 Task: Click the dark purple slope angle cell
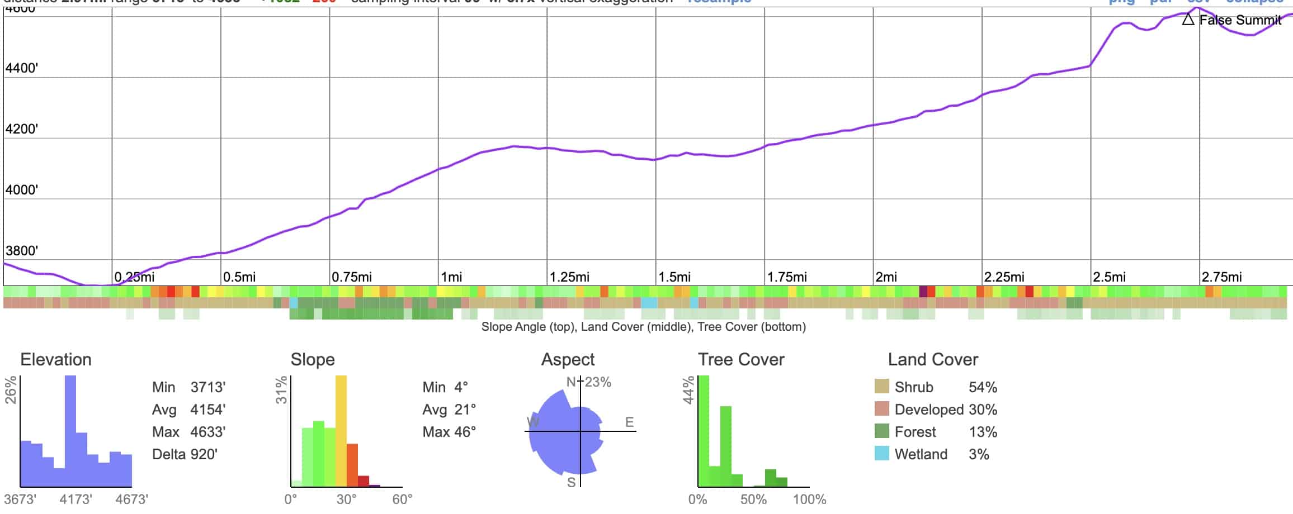(x=923, y=292)
